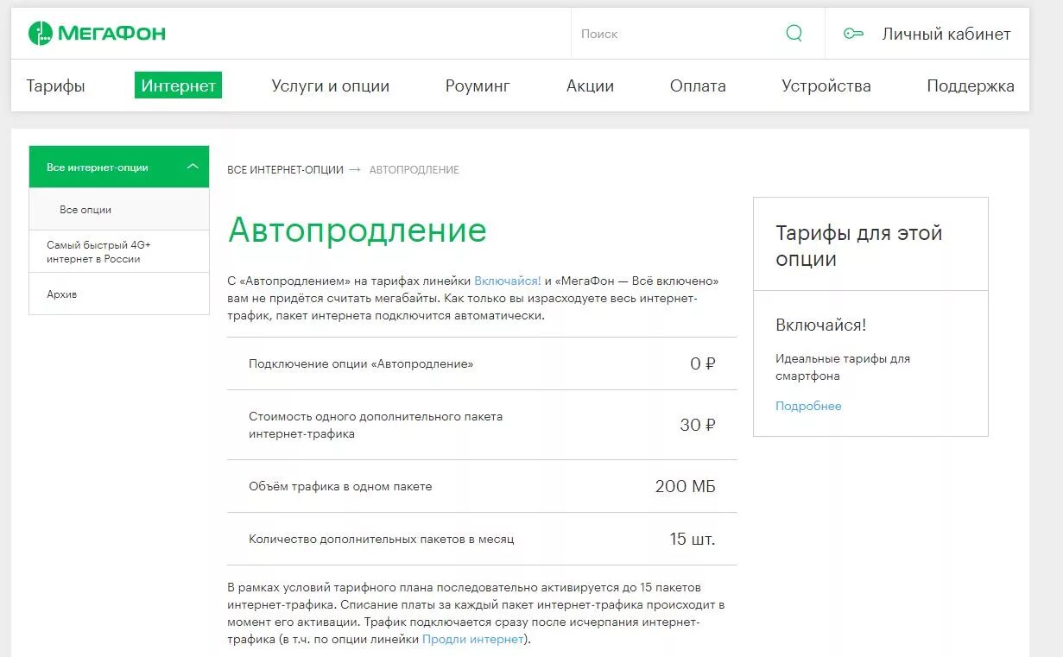Screen dimensions: 1063x657
Task: Go to Роуминг section
Action: tap(478, 85)
